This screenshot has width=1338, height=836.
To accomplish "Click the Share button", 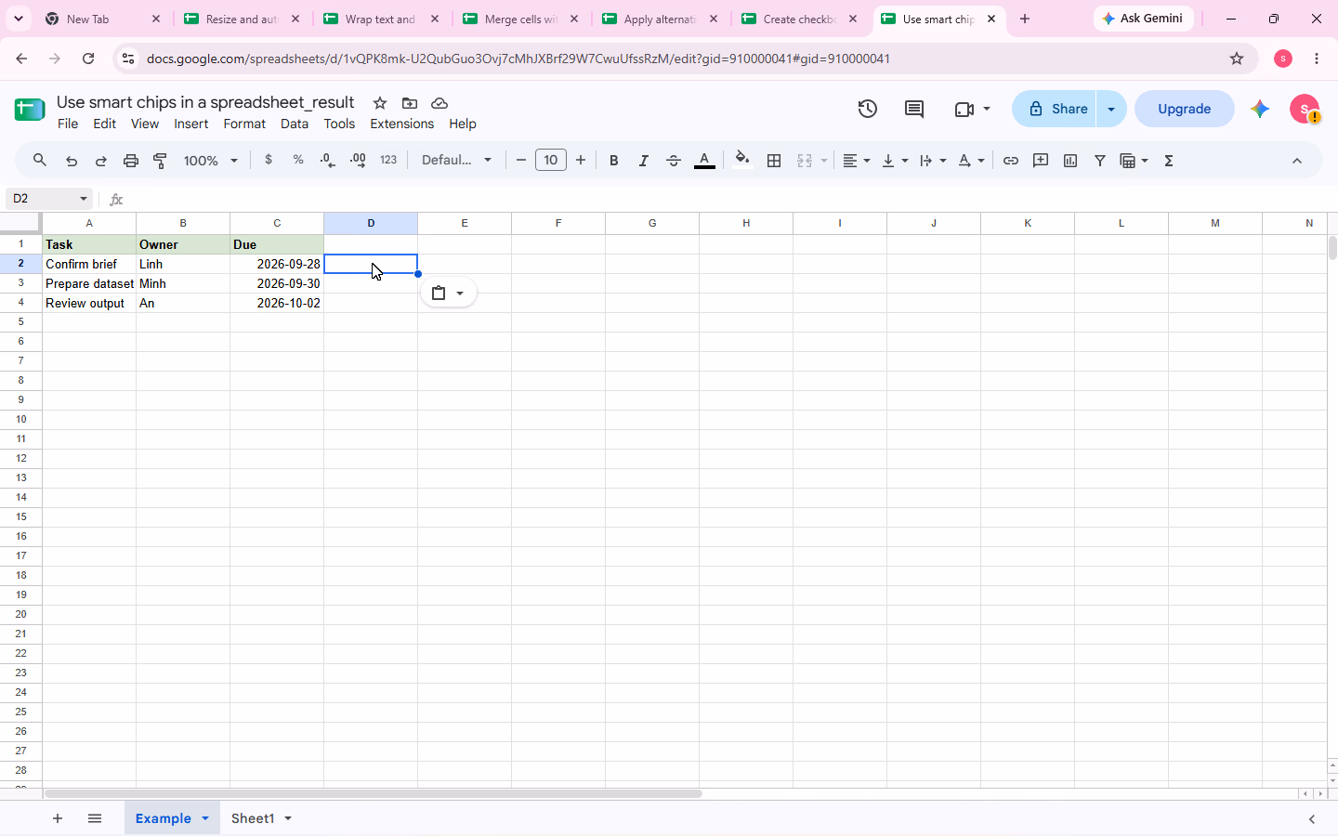I will click(1056, 109).
